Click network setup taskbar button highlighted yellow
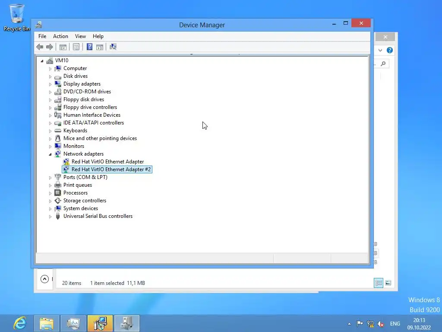This screenshot has height=332, width=442. pyautogui.click(x=100, y=323)
